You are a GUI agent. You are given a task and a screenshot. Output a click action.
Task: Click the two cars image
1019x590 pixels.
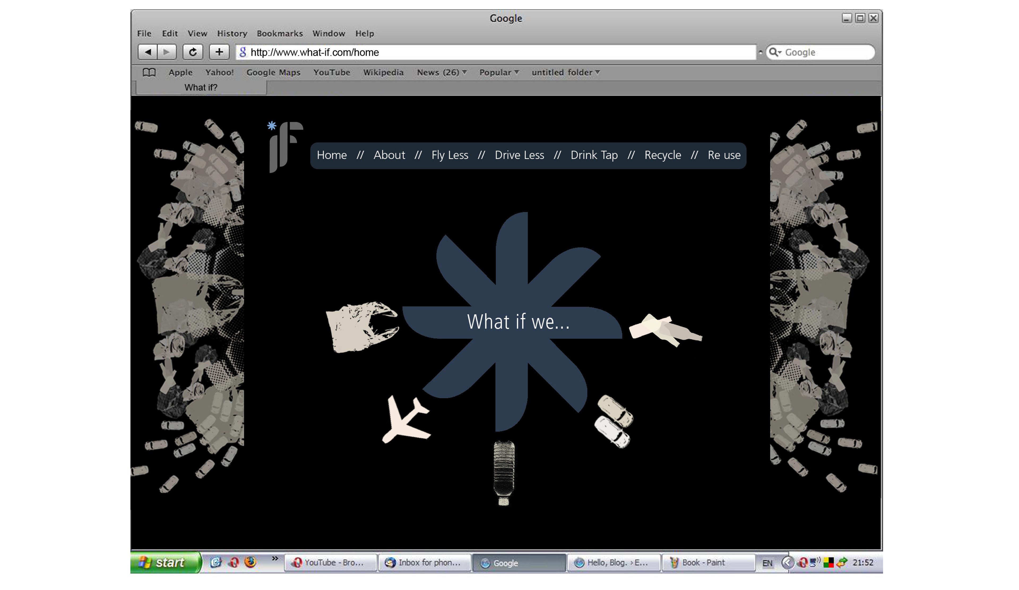point(614,422)
